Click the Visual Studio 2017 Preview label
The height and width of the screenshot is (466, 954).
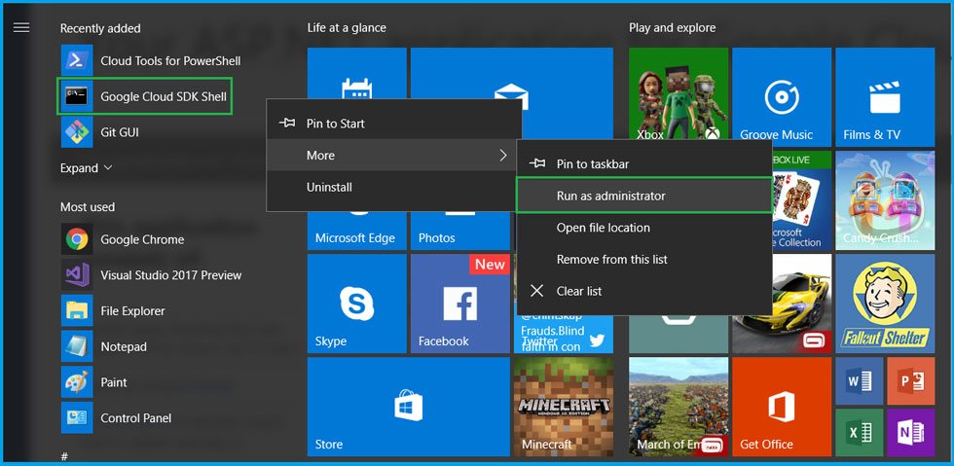tap(171, 275)
